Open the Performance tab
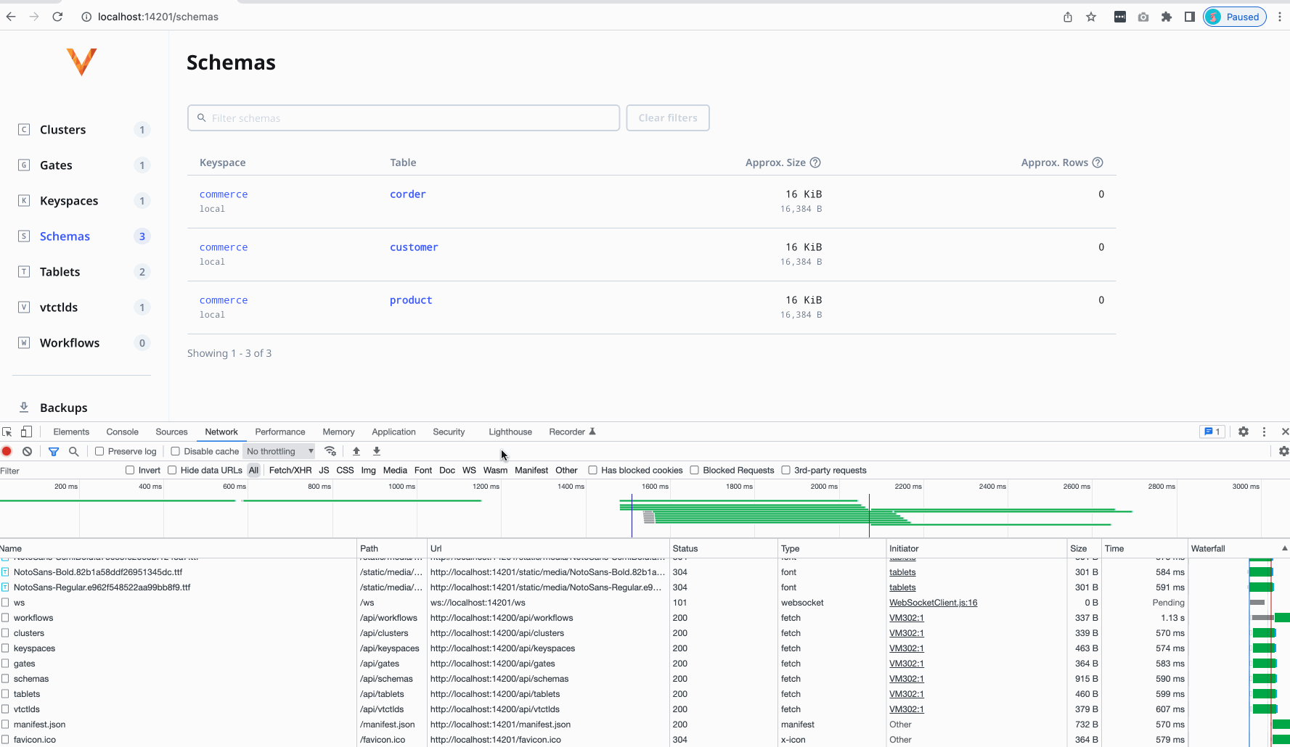The image size is (1290, 747). (280, 432)
